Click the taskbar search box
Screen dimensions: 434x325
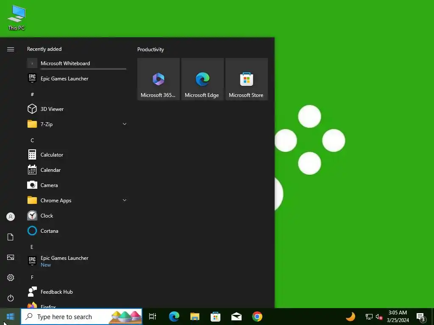pos(81,317)
